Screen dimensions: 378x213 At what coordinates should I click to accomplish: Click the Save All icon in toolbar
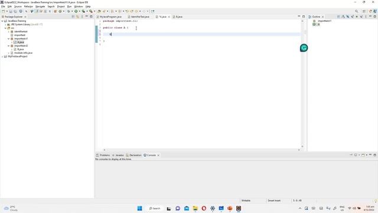pyautogui.click(x=15, y=11)
